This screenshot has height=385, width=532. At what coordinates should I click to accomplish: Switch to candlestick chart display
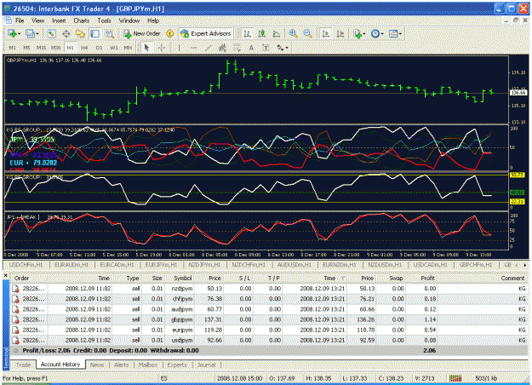[x=262, y=33]
